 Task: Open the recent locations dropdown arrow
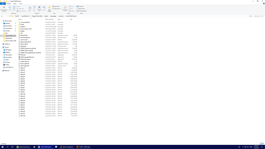click(7, 16)
